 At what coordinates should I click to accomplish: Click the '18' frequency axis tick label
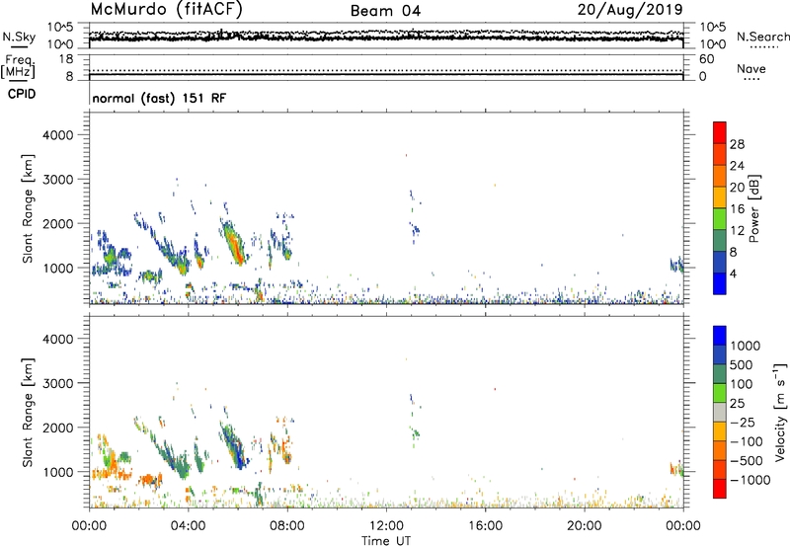point(66,59)
